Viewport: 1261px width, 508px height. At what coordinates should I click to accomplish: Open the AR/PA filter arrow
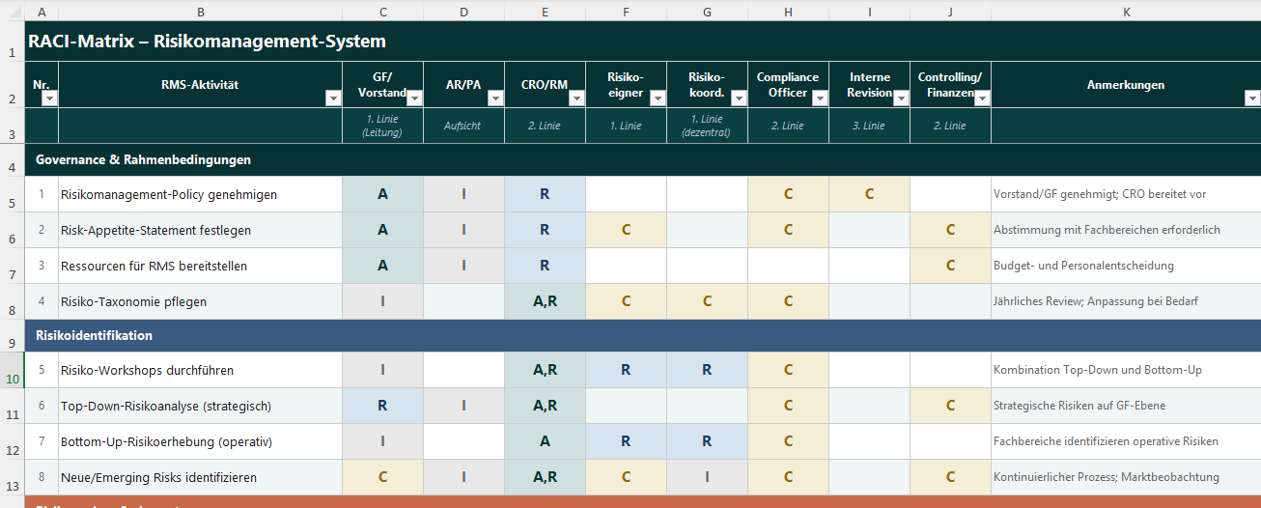(x=495, y=99)
